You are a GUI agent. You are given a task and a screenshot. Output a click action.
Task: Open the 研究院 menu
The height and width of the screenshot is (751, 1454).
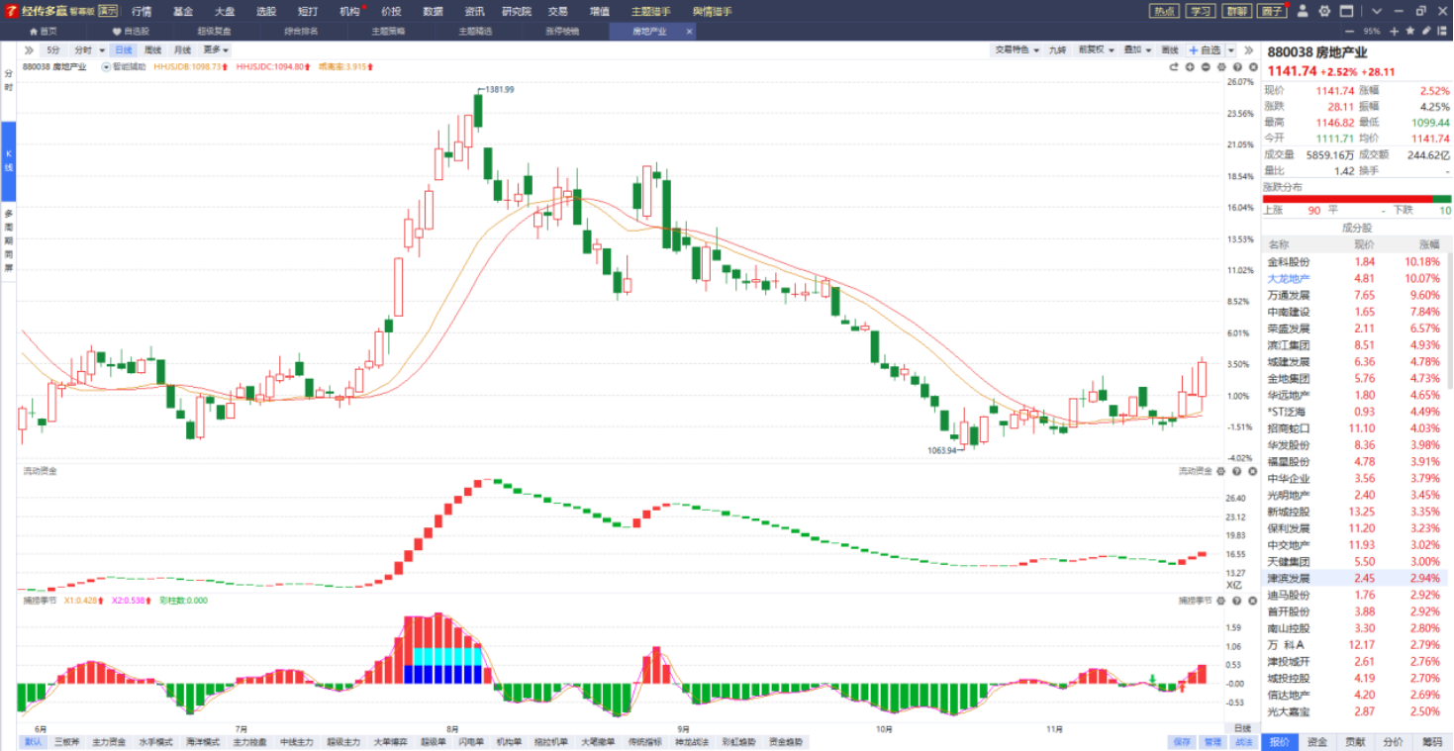coord(516,11)
